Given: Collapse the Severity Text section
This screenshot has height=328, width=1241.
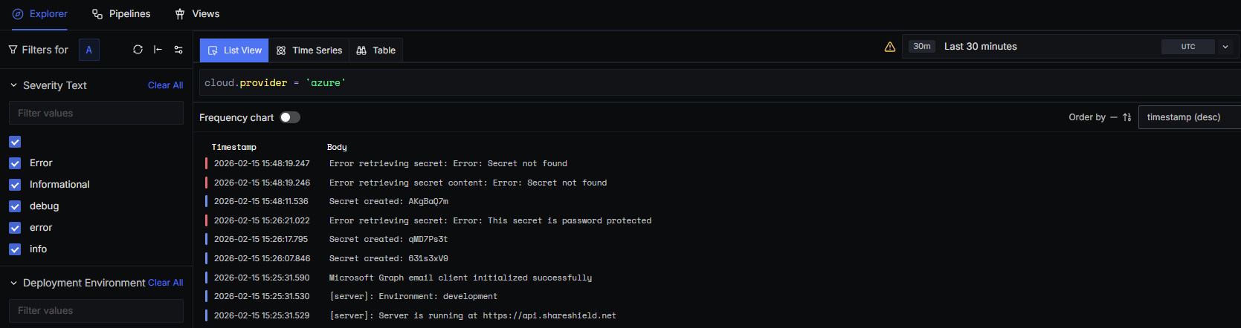Looking at the screenshot, I should click(x=13, y=85).
